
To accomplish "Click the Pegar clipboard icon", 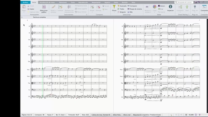I will [x=24, y=7].
